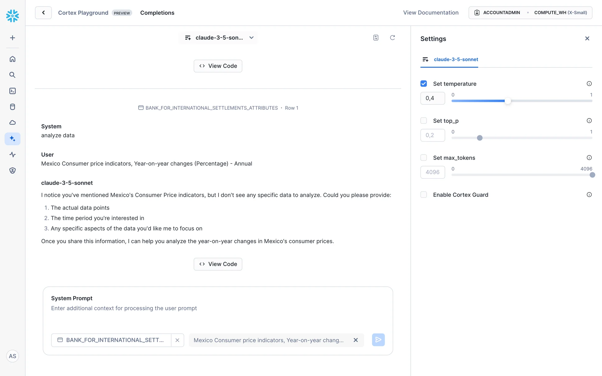Enable the Set top_p checkbox

click(x=424, y=121)
